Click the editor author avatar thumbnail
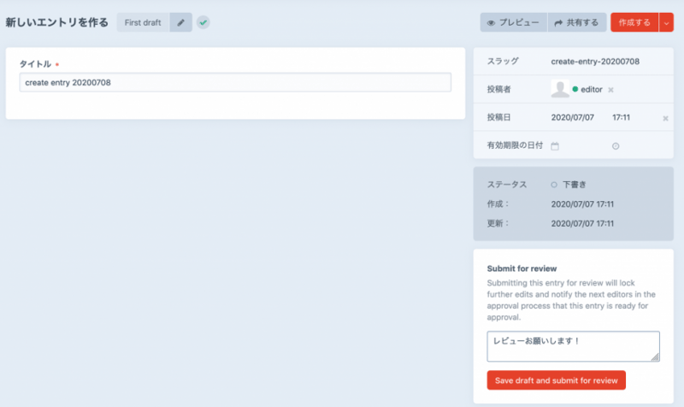This screenshot has width=684, height=407. tap(560, 89)
